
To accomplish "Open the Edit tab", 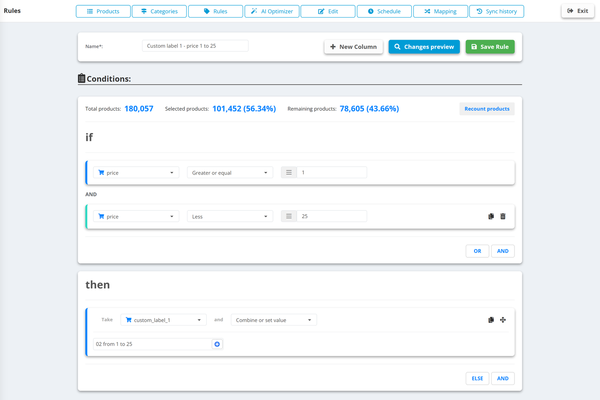I will coord(328,11).
